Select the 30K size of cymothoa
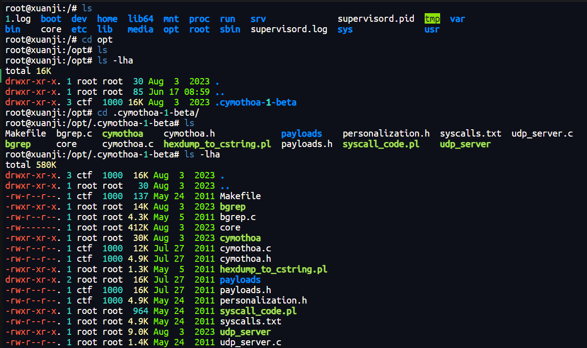This screenshot has height=348, width=587. point(141,238)
